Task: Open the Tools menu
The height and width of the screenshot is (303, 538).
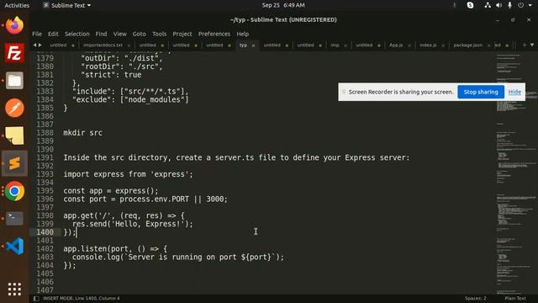Action: click(x=159, y=34)
